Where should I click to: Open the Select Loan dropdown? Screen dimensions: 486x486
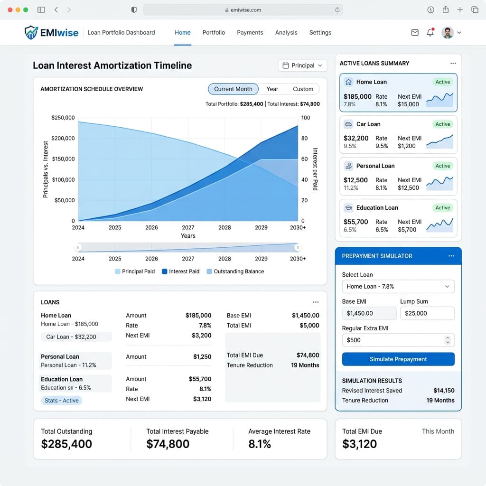(x=398, y=286)
